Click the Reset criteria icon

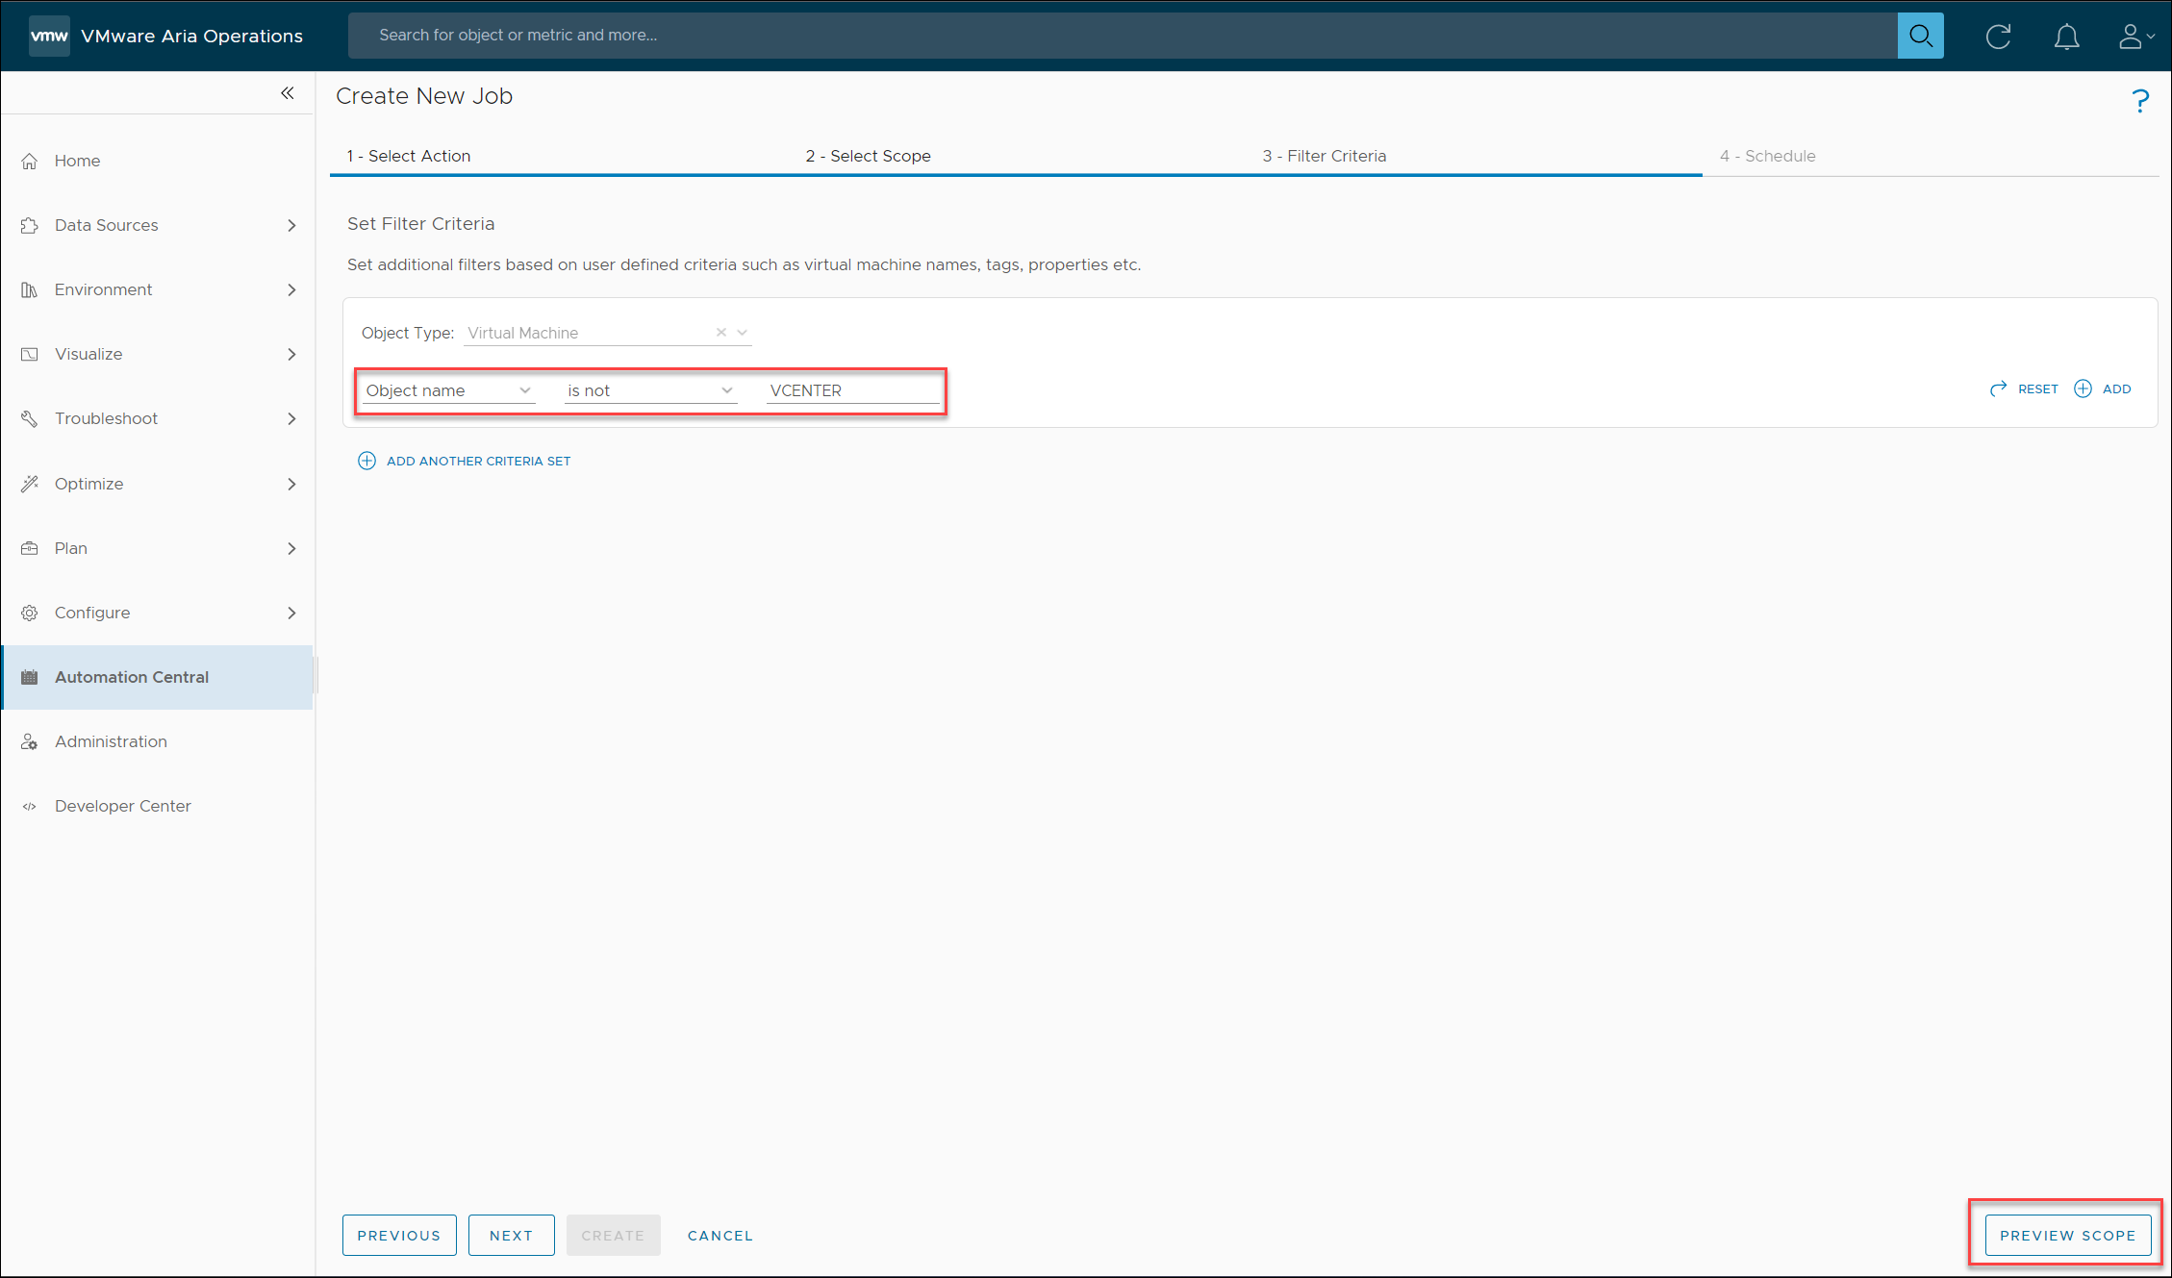(1999, 388)
